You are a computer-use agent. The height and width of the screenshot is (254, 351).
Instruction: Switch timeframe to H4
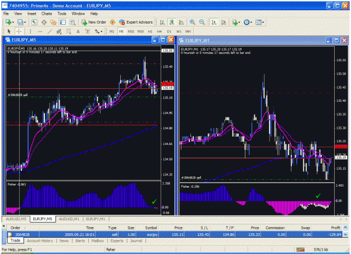point(159,31)
